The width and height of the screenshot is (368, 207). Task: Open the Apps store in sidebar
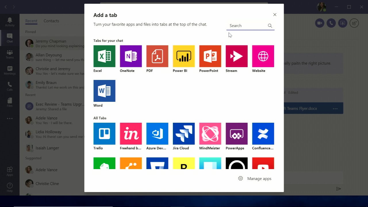click(10, 171)
